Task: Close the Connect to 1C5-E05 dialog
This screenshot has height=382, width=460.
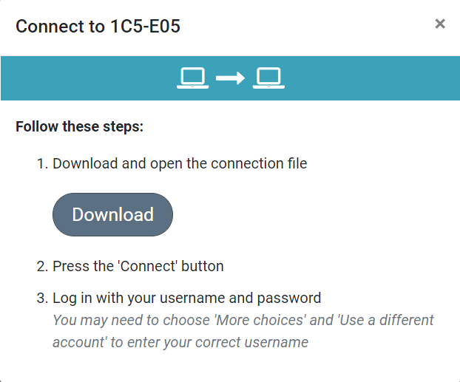Action: (x=440, y=24)
